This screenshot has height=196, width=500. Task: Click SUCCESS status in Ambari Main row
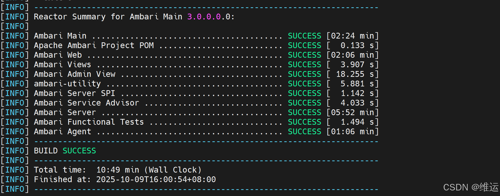tap(304, 36)
